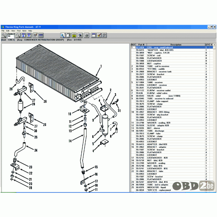
Task: Click the yellow notes list icon
Action: pyautogui.click(x=74, y=35)
